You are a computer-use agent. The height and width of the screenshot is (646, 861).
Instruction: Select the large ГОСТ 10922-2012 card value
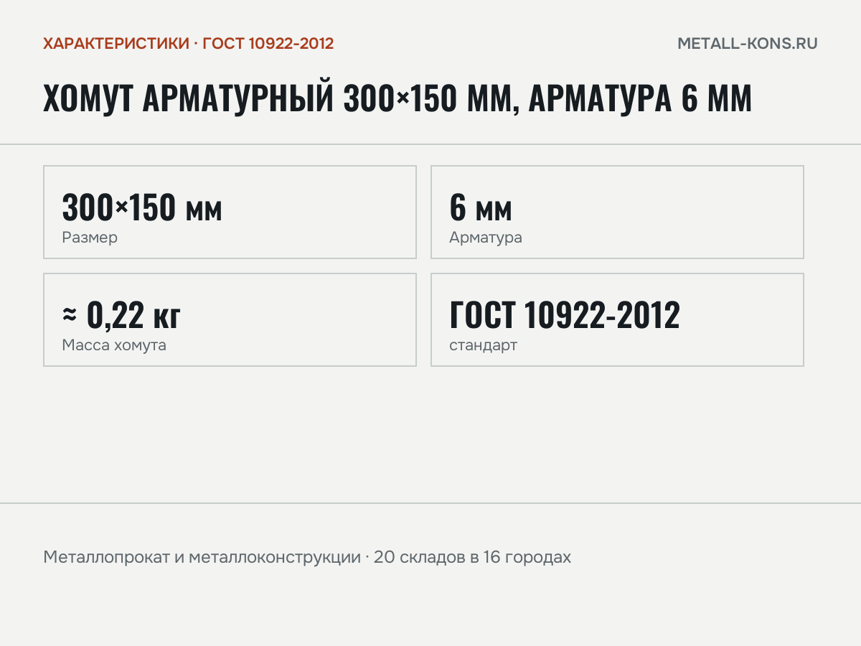(565, 315)
